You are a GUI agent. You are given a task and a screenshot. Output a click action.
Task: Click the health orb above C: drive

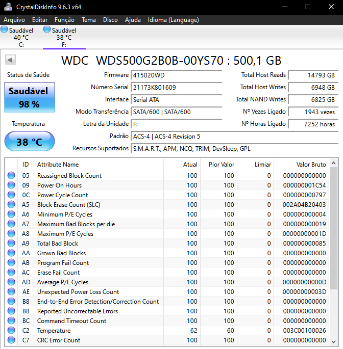pyautogui.click(x=4, y=30)
